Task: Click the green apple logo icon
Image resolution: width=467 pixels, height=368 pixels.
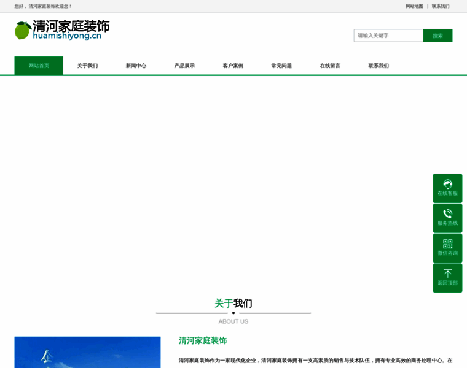Action: click(x=23, y=30)
